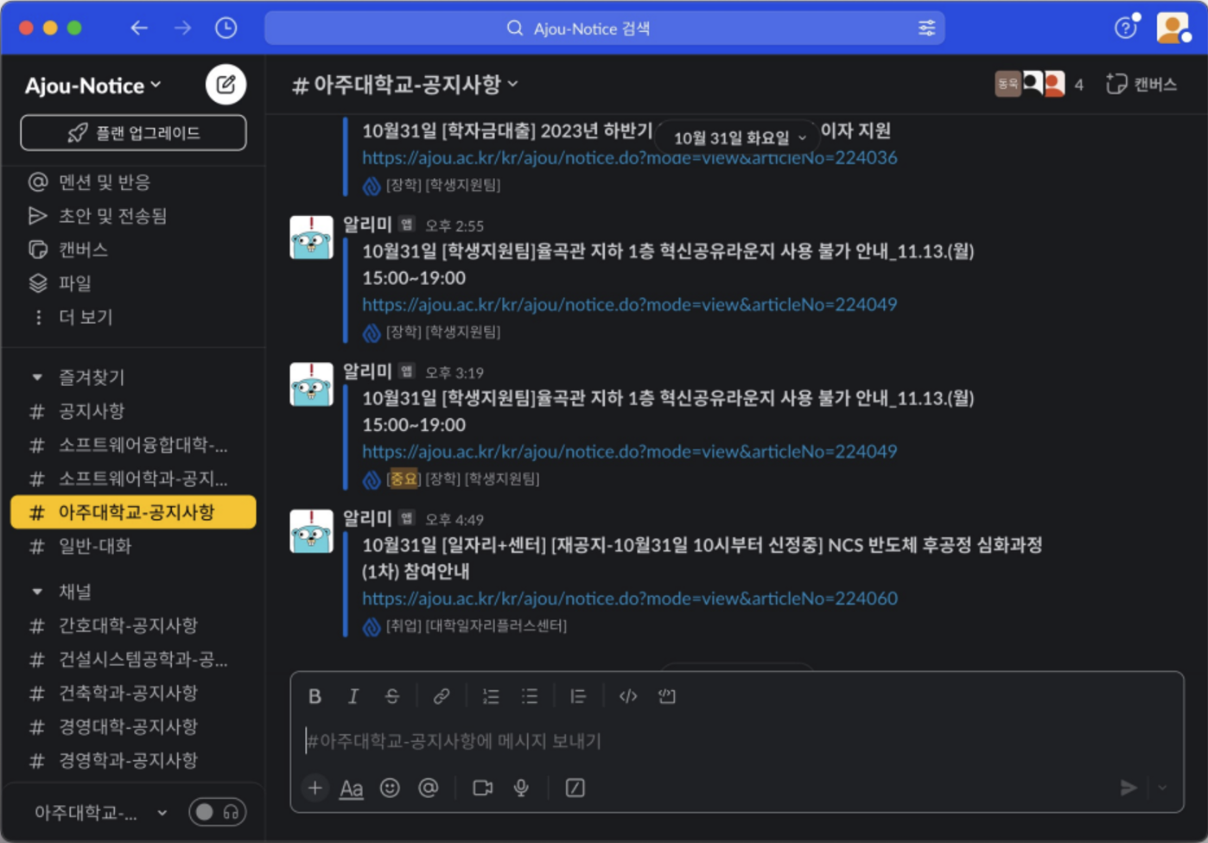The image size is (1208, 843).
Task: Click the Ajou-Notice 검색 search field
Action: click(x=605, y=29)
